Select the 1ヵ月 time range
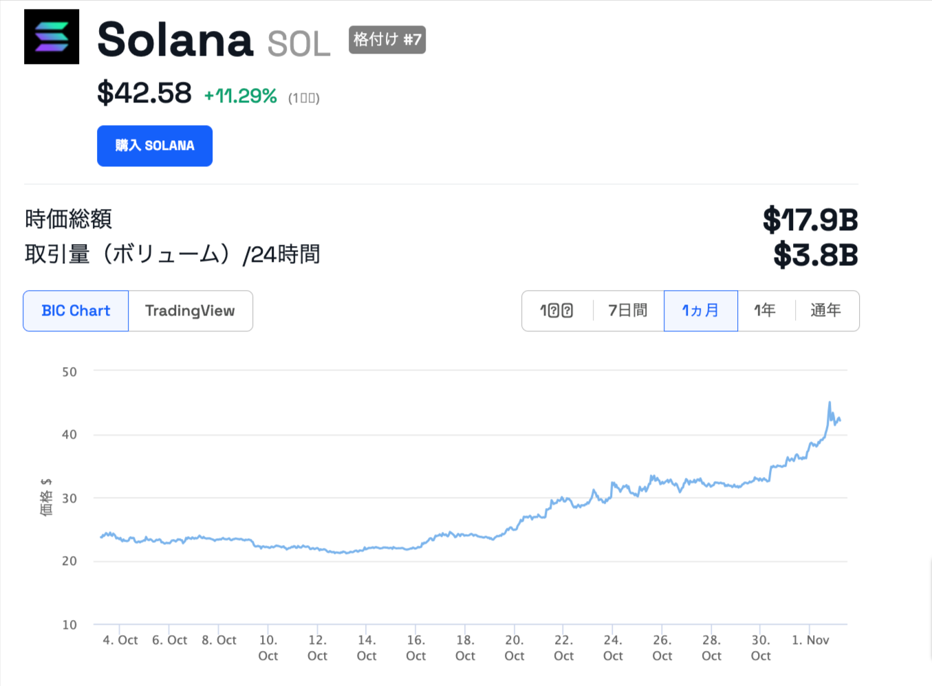 700,311
